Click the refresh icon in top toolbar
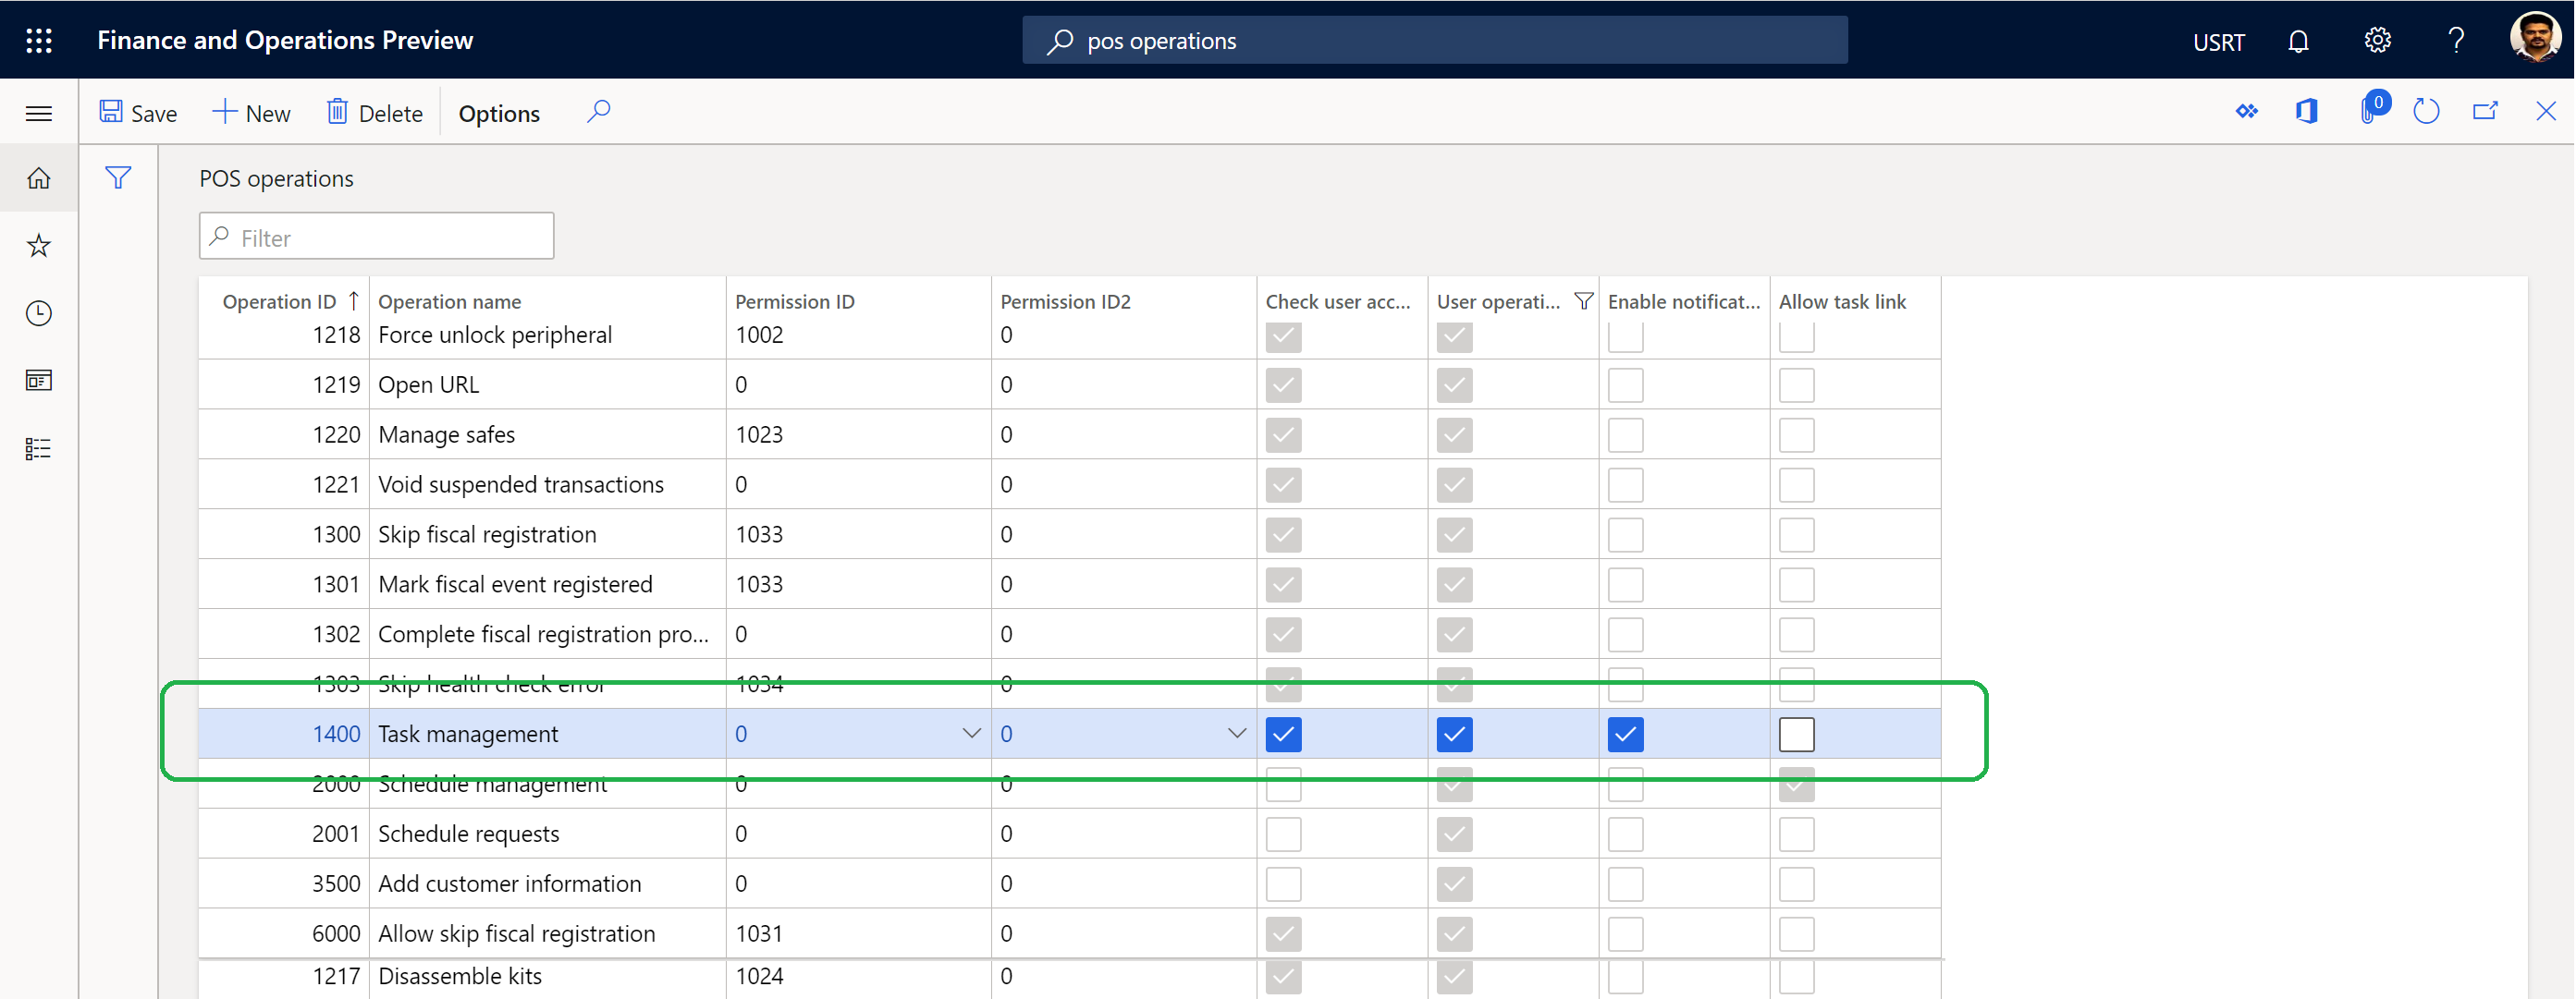 point(2428,112)
